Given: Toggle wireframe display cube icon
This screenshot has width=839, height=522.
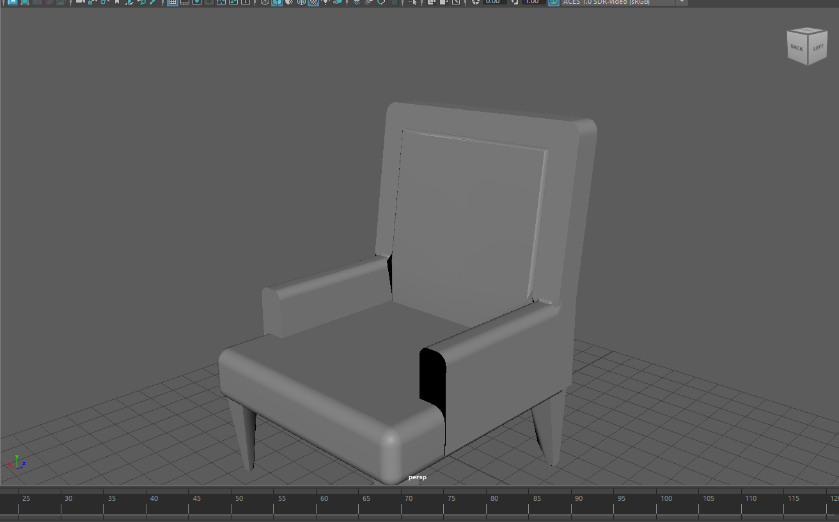Looking at the screenshot, I should (265, 3).
